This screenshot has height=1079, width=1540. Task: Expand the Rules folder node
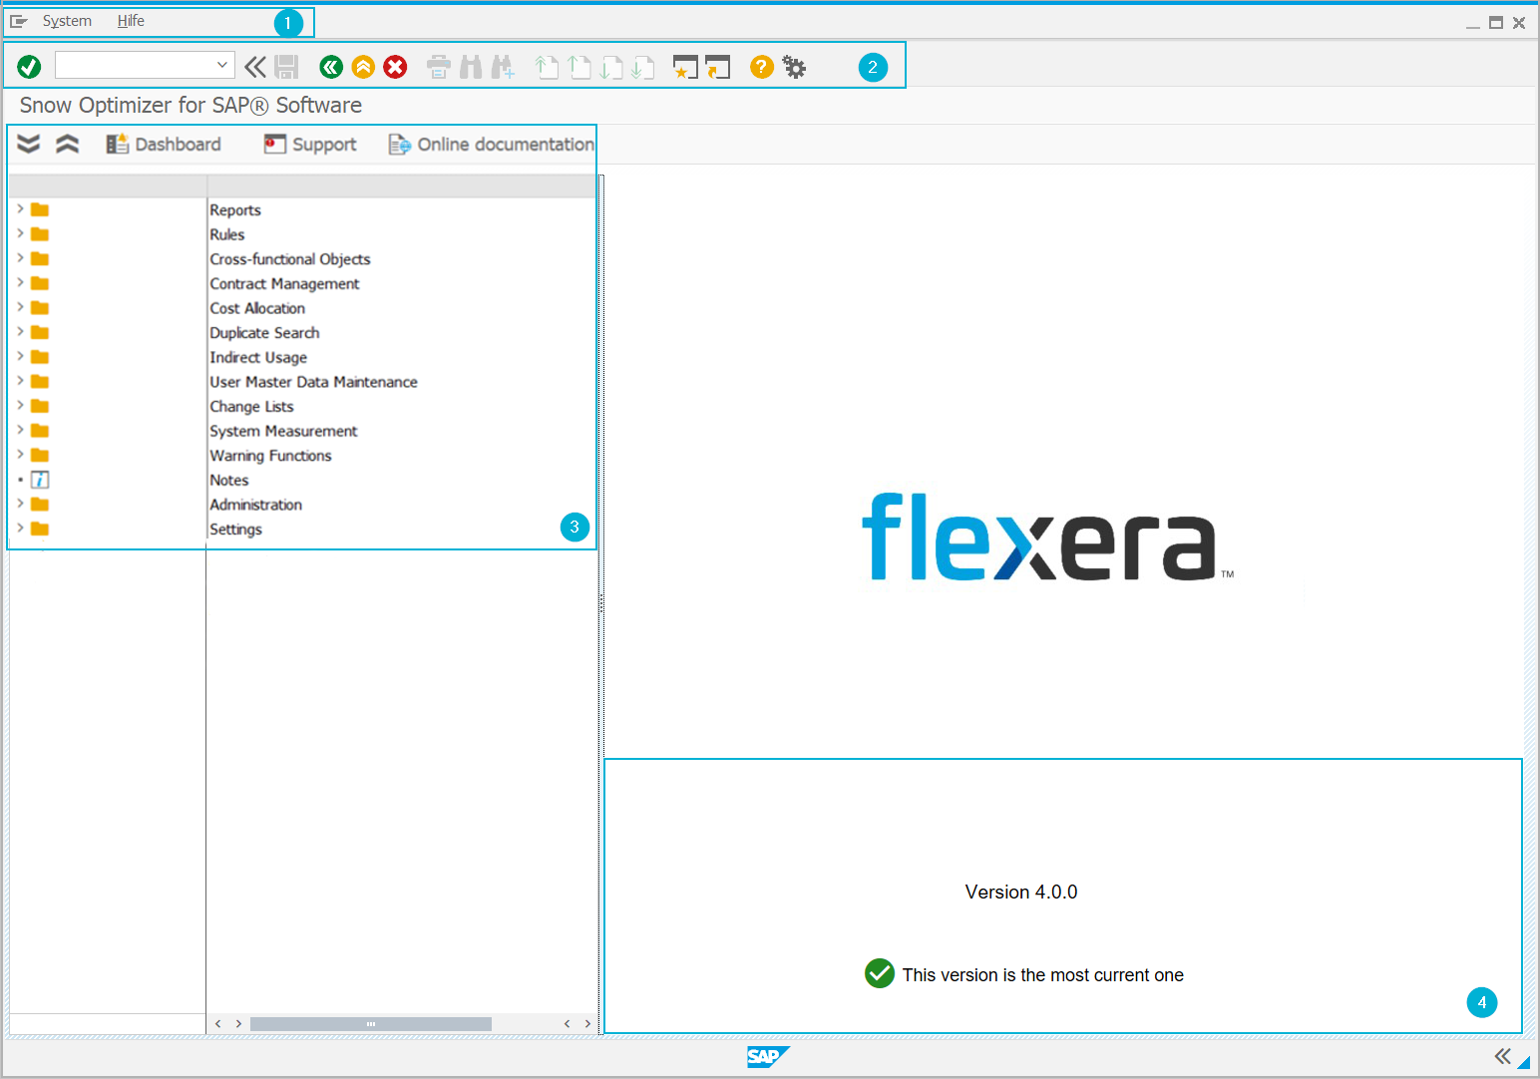click(20, 233)
